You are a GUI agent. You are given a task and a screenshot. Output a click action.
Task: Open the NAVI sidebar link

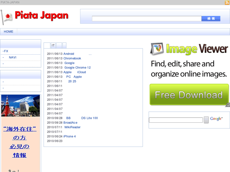(13, 57)
